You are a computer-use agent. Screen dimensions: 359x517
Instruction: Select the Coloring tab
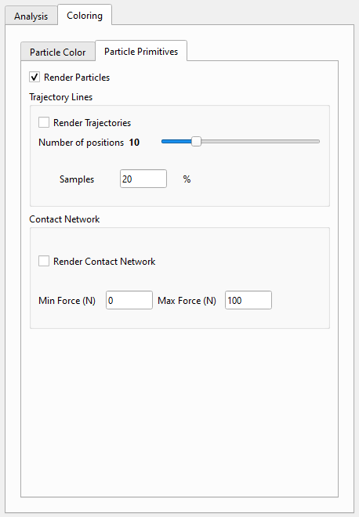pos(85,16)
